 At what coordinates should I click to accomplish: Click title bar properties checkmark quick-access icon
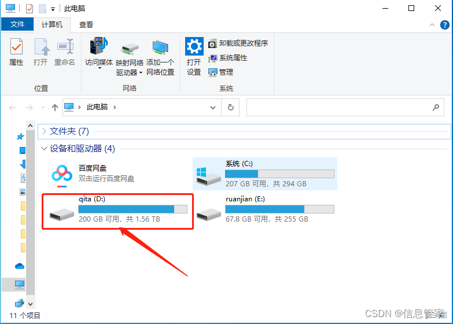(30, 9)
